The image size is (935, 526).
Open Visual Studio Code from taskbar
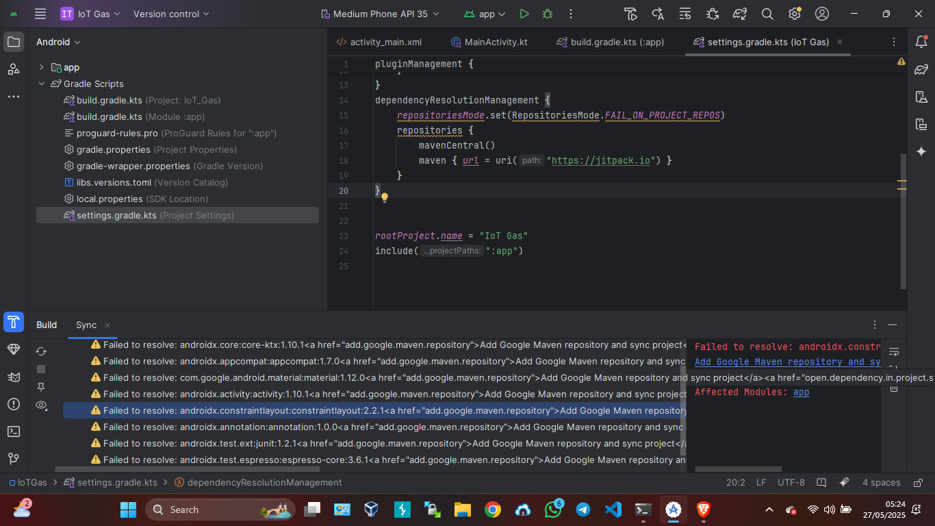click(613, 510)
